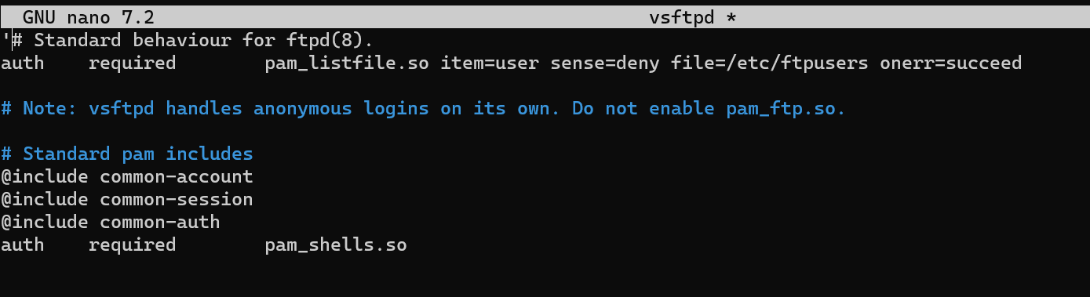
Task: Click pam_shells.so module text
Action: pos(336,245)
